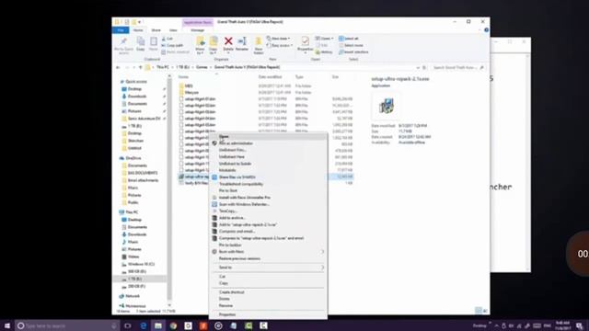Image resolution: width=589 pixels, height=331 pixels.
Task: Click the navigation pane vertical scrollbar
Action: pos(169,188)
